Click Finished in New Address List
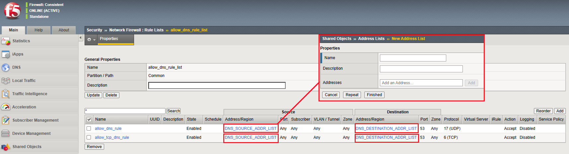This screenshot has height=154, width=569. tap(375, 95)
